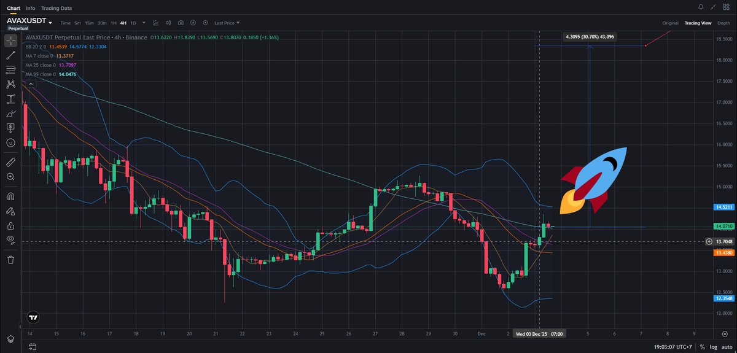Hide all drawings with eye icon
737x353 pixels.
point(10,240)
